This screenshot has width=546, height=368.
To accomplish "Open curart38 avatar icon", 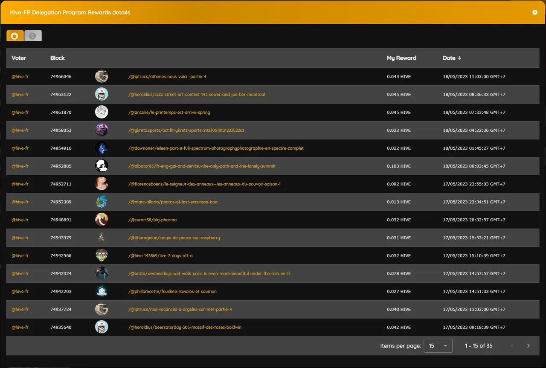I will (102, 220).
